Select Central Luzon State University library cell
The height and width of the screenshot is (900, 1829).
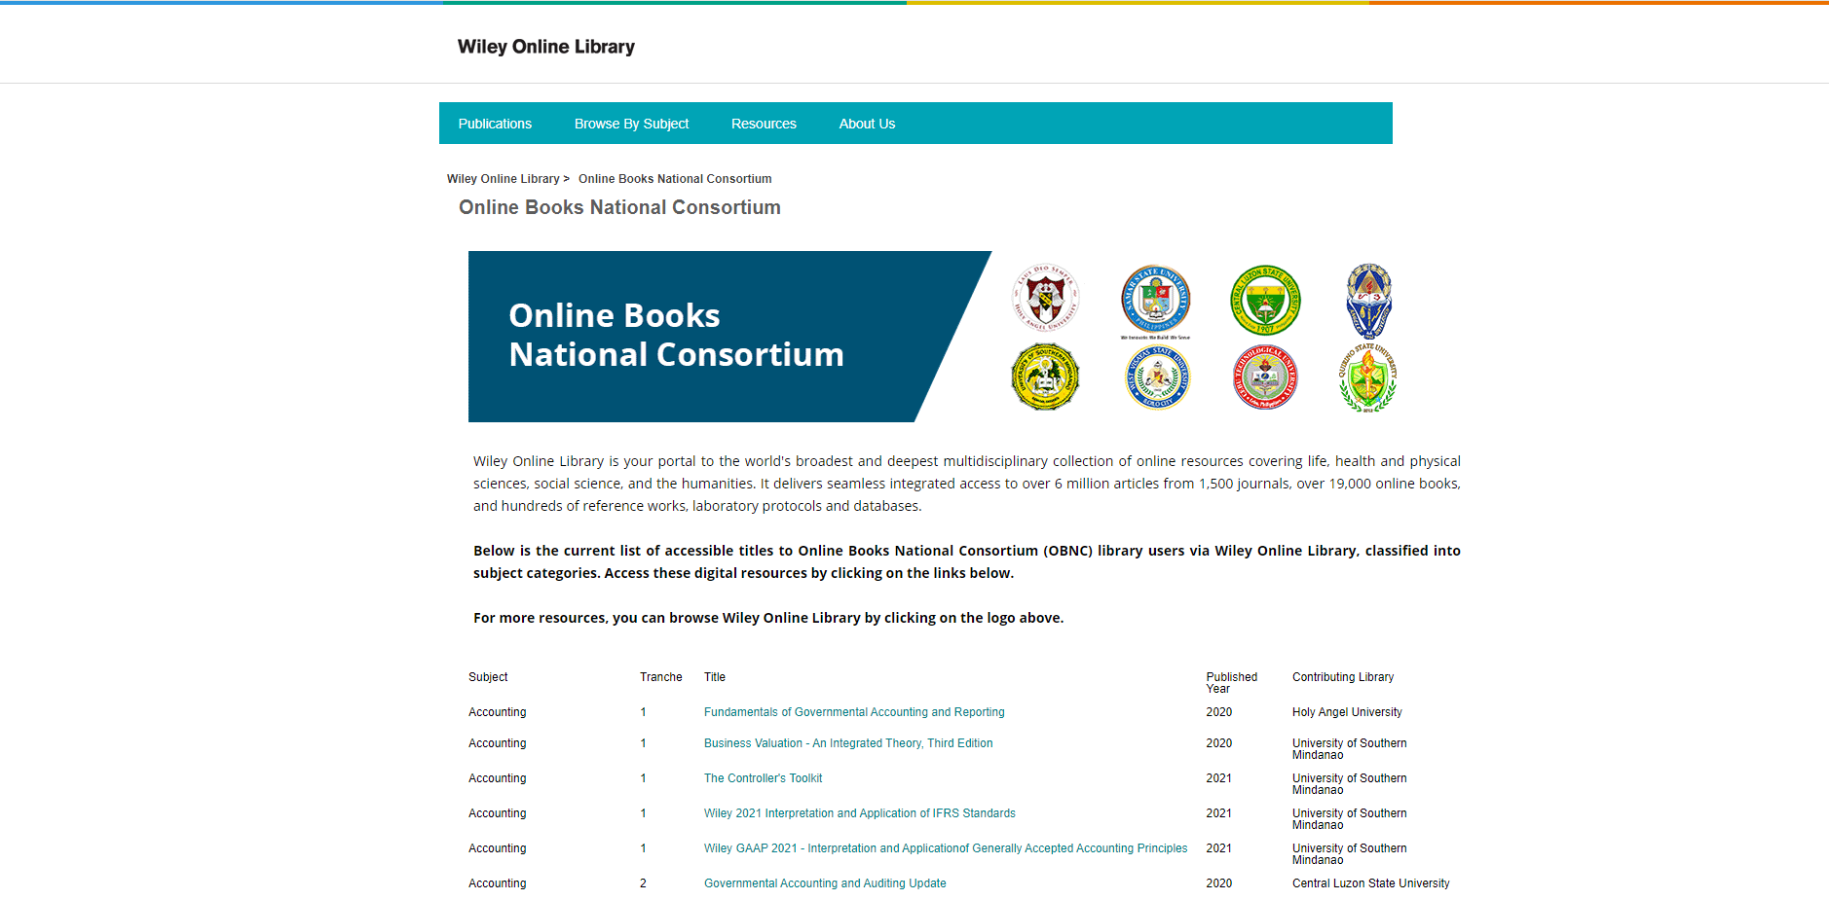click(1370, 883)
